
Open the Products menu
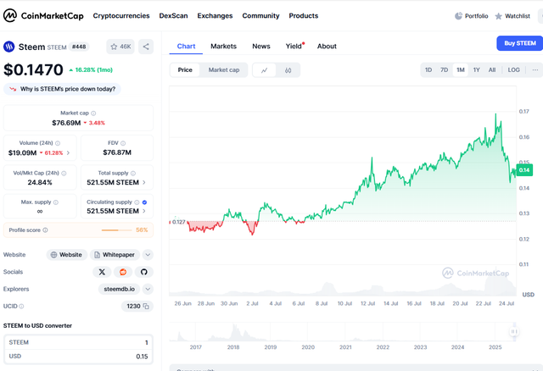[304, 16]
